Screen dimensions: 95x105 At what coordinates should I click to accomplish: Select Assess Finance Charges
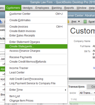coord(36,51)
